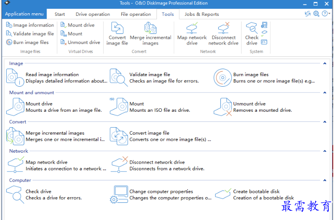Maximize the DiskImage window
This screenshot has width=335, height=220.
pyautogui.click(x=315, y=4)
